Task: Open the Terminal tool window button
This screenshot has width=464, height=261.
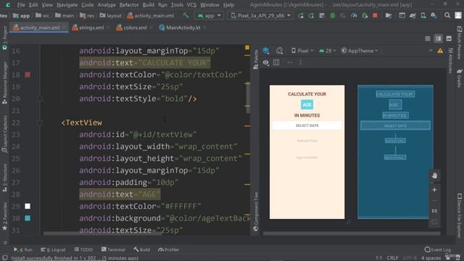Action: pos(113,249)
